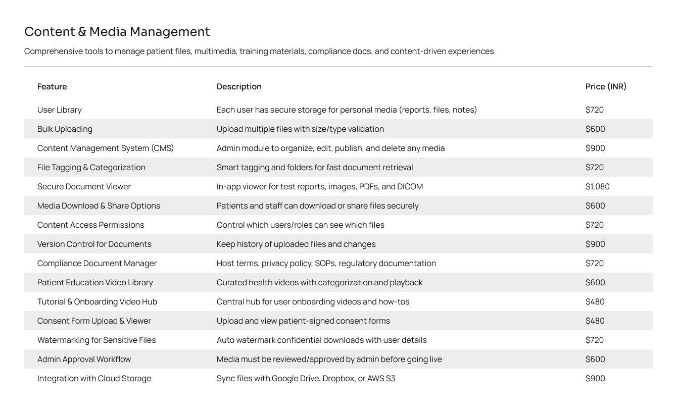Viewport: 677px width, 412px height.
Task: Click the Secure Document Viewer feature
Action: tap(84, 186)
